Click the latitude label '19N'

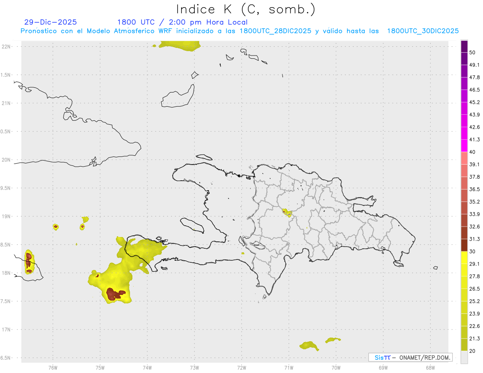(x=6, y=216)
